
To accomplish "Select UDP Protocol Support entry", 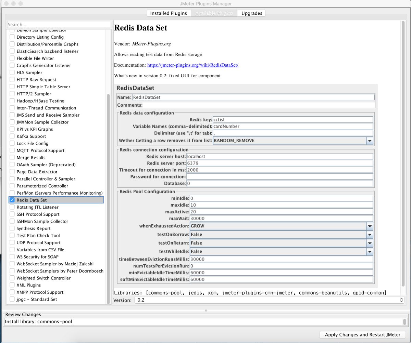I will (x=39, y=242).
